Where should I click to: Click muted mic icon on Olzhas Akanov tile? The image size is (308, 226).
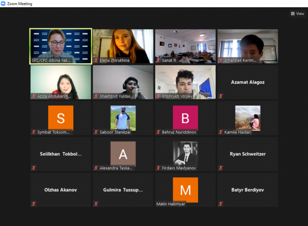[33, 204]
